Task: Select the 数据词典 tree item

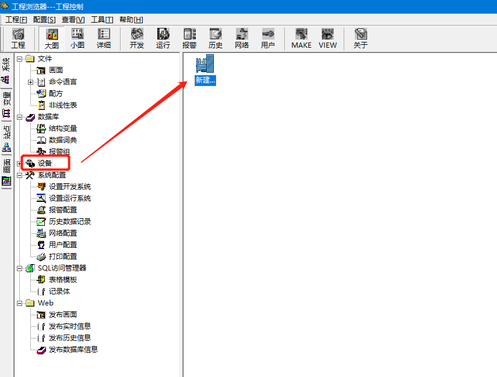Action: tap(63, 140)
